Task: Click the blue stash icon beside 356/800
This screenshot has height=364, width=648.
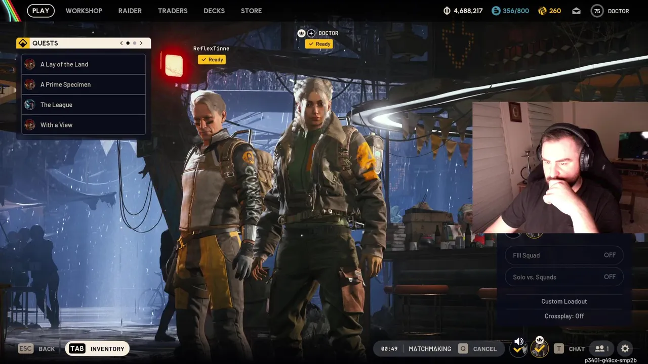Action: click(496, 11)
